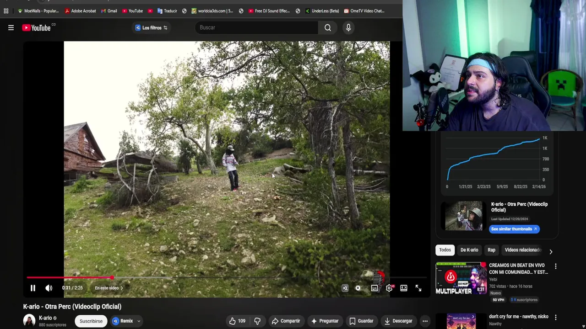Screen dimensions: 586x329
Task: Click the '5 K suscriptores' badge
Action: point(524,300)
